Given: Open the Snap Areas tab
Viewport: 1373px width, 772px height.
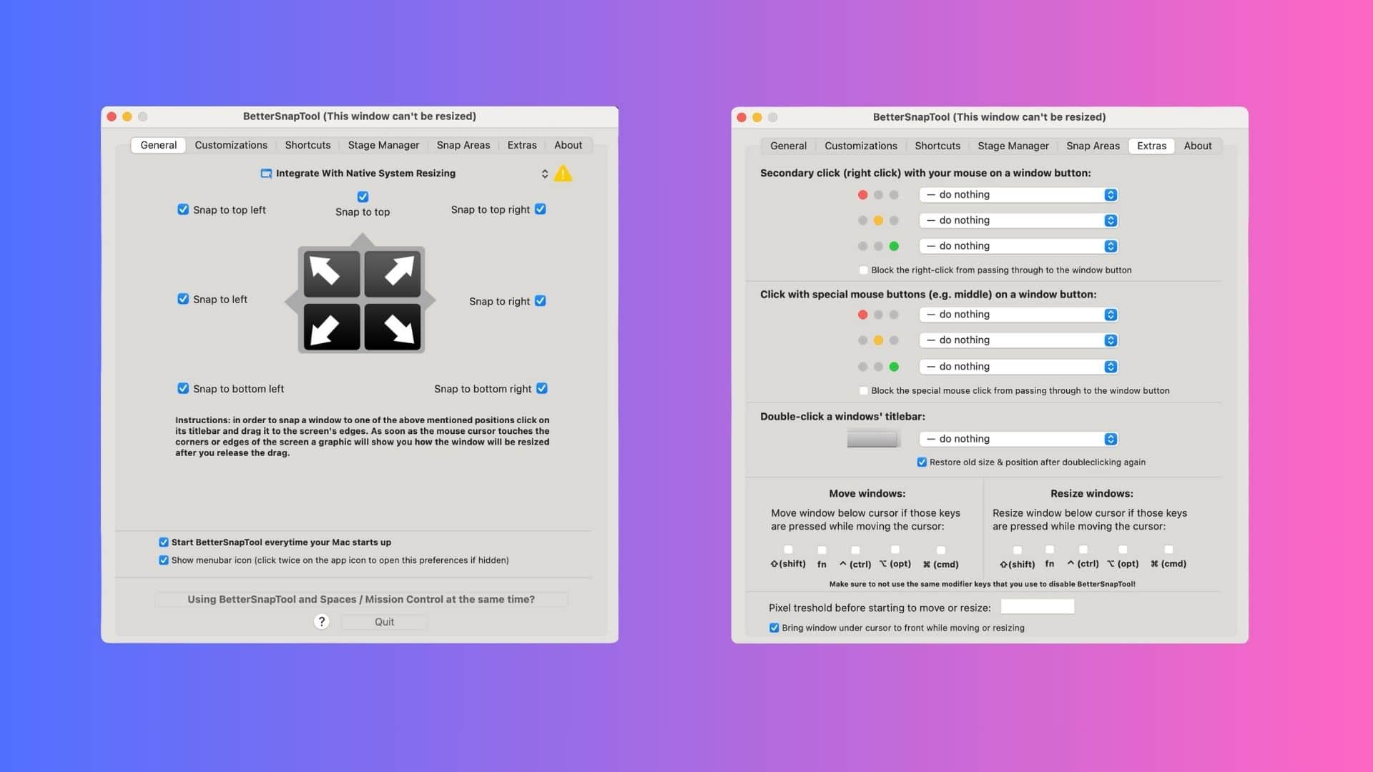Looking at the screenshot, I should click(463, 144).
